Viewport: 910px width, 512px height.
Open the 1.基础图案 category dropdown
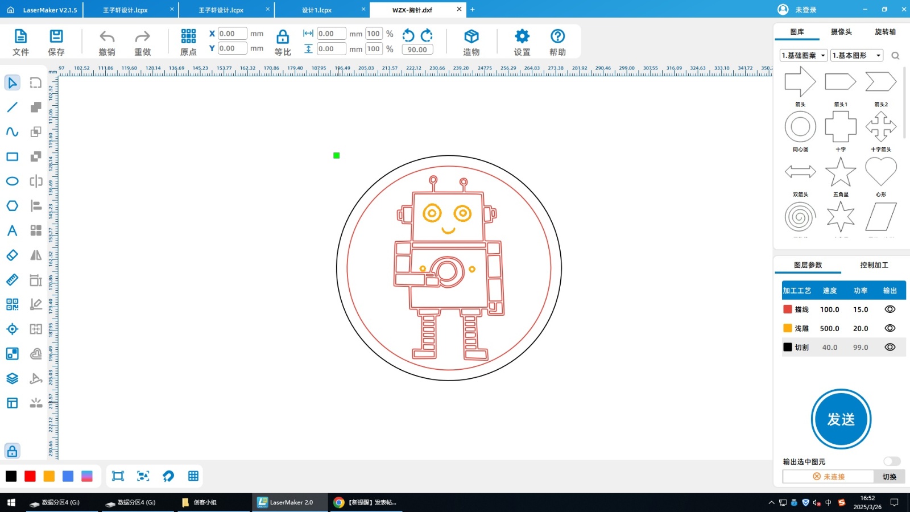pos(803,55)
